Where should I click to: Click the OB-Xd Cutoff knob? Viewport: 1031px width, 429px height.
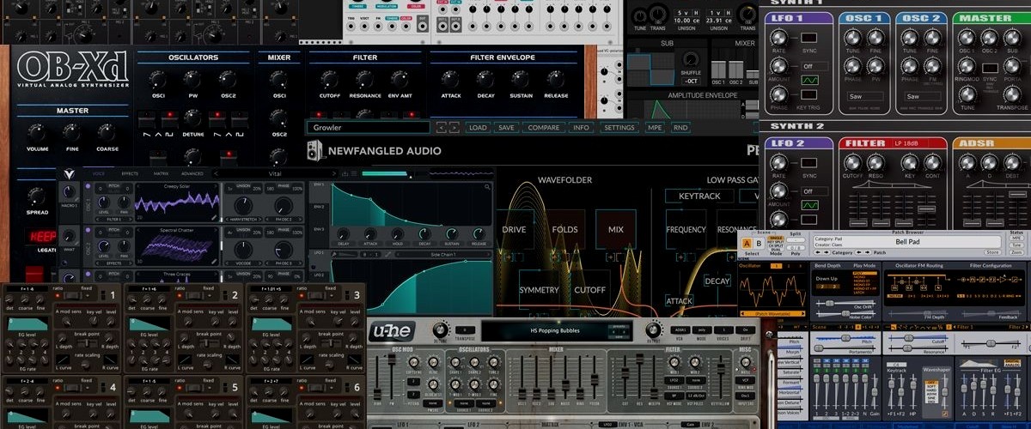click(328, 79)
